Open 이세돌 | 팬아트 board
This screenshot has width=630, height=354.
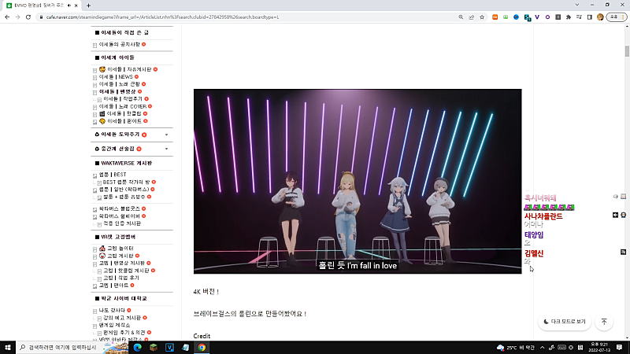click(124, 121)
